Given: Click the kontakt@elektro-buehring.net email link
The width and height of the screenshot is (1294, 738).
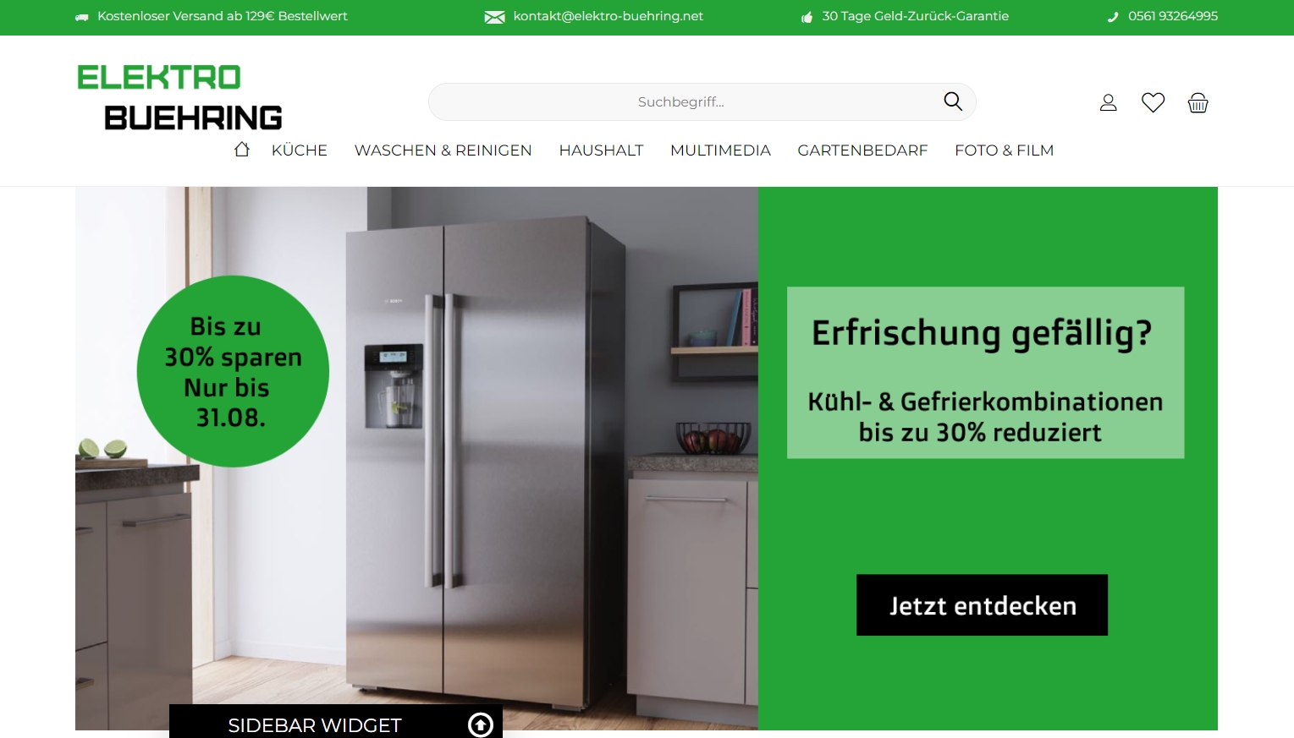Looking at the screenshot, I should pos(608,16).
